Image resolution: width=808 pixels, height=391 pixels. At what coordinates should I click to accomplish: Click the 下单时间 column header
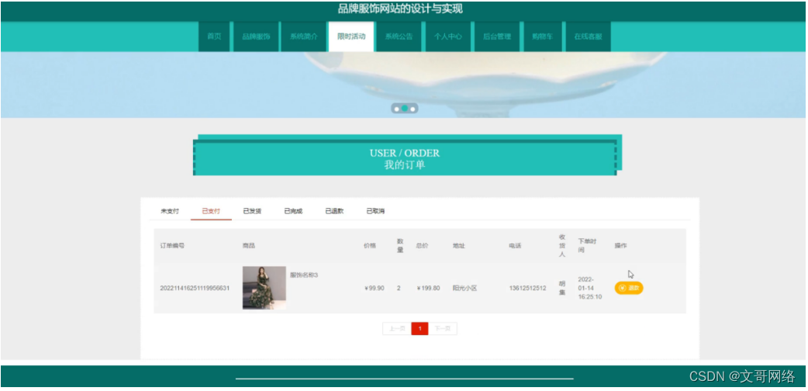pos(588,245)
